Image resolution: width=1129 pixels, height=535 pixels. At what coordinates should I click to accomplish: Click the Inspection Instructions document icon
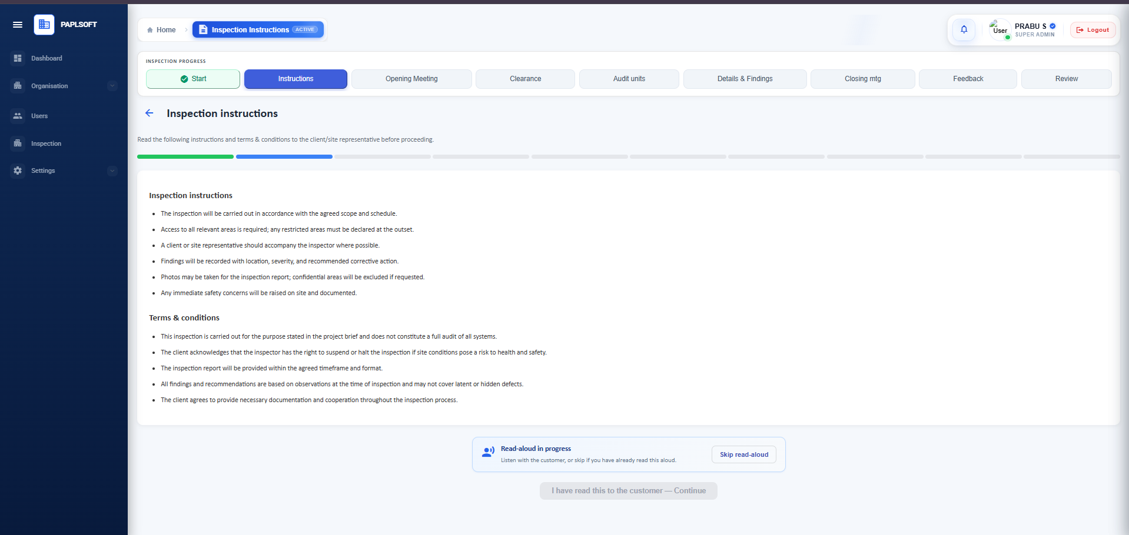point(203,29)
